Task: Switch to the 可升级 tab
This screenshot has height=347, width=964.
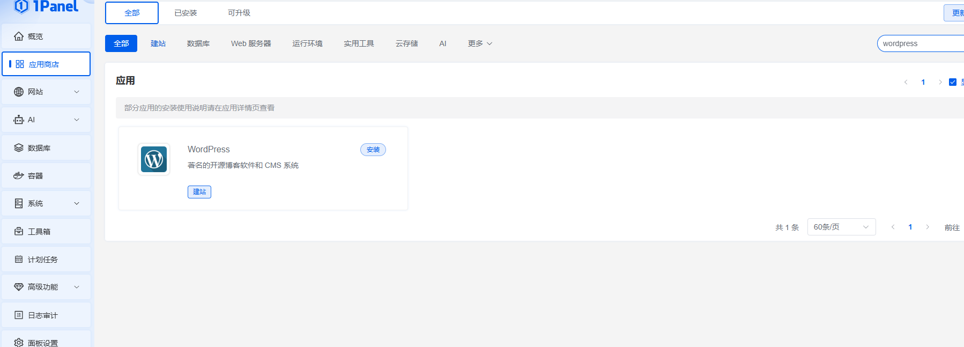Action: (x=239, y=13)
